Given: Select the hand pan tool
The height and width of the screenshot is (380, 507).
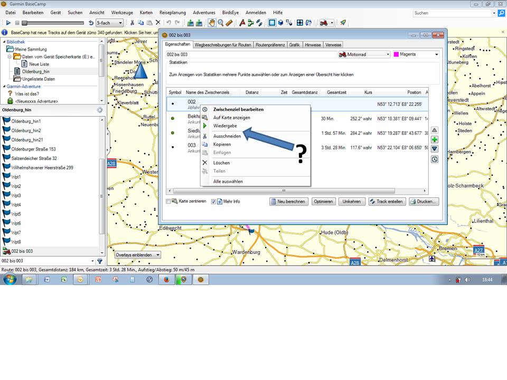Looking at the screenshot, I should (x=211, y=23).
